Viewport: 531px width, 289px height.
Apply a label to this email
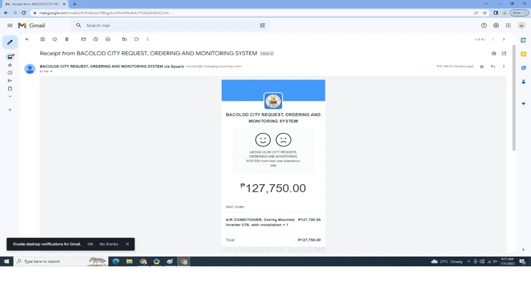pos(136,39)
